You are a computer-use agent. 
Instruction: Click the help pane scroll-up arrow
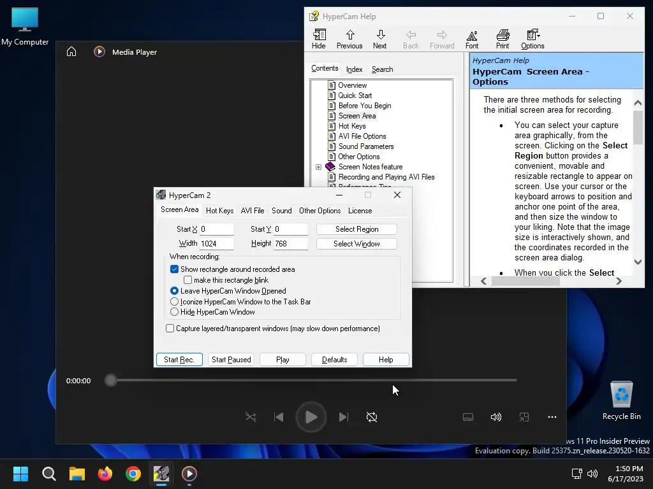(638, 103)
